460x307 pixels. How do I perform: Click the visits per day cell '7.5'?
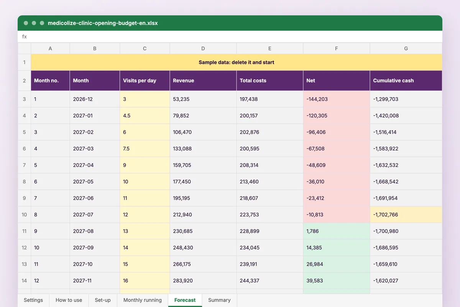point(145,149)
